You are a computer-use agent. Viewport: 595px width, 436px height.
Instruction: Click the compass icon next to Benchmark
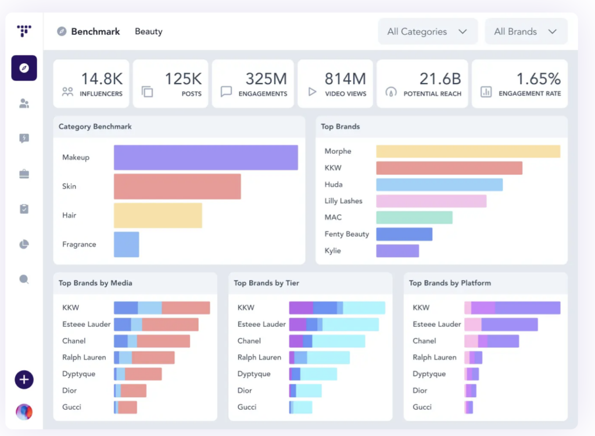click(x=62, y=31)
